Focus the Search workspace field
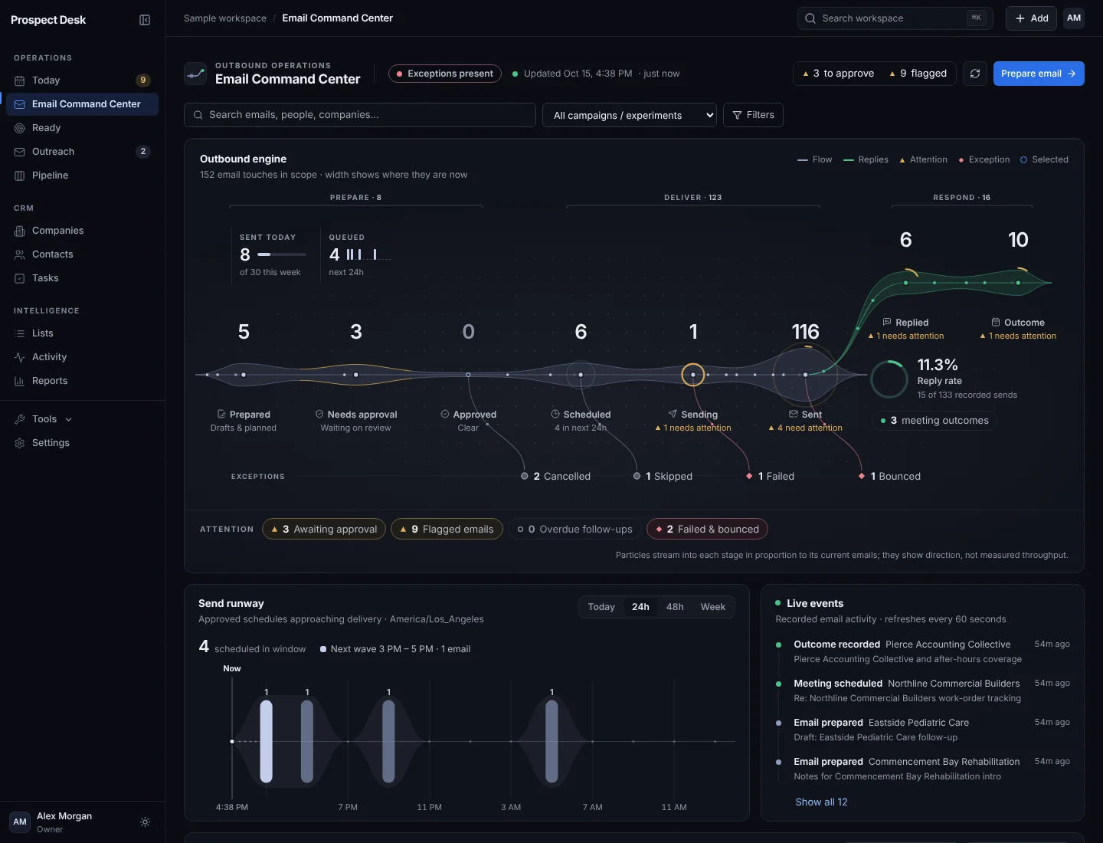Viewport: 1103px width, 843px height. [x=895, y=18]
